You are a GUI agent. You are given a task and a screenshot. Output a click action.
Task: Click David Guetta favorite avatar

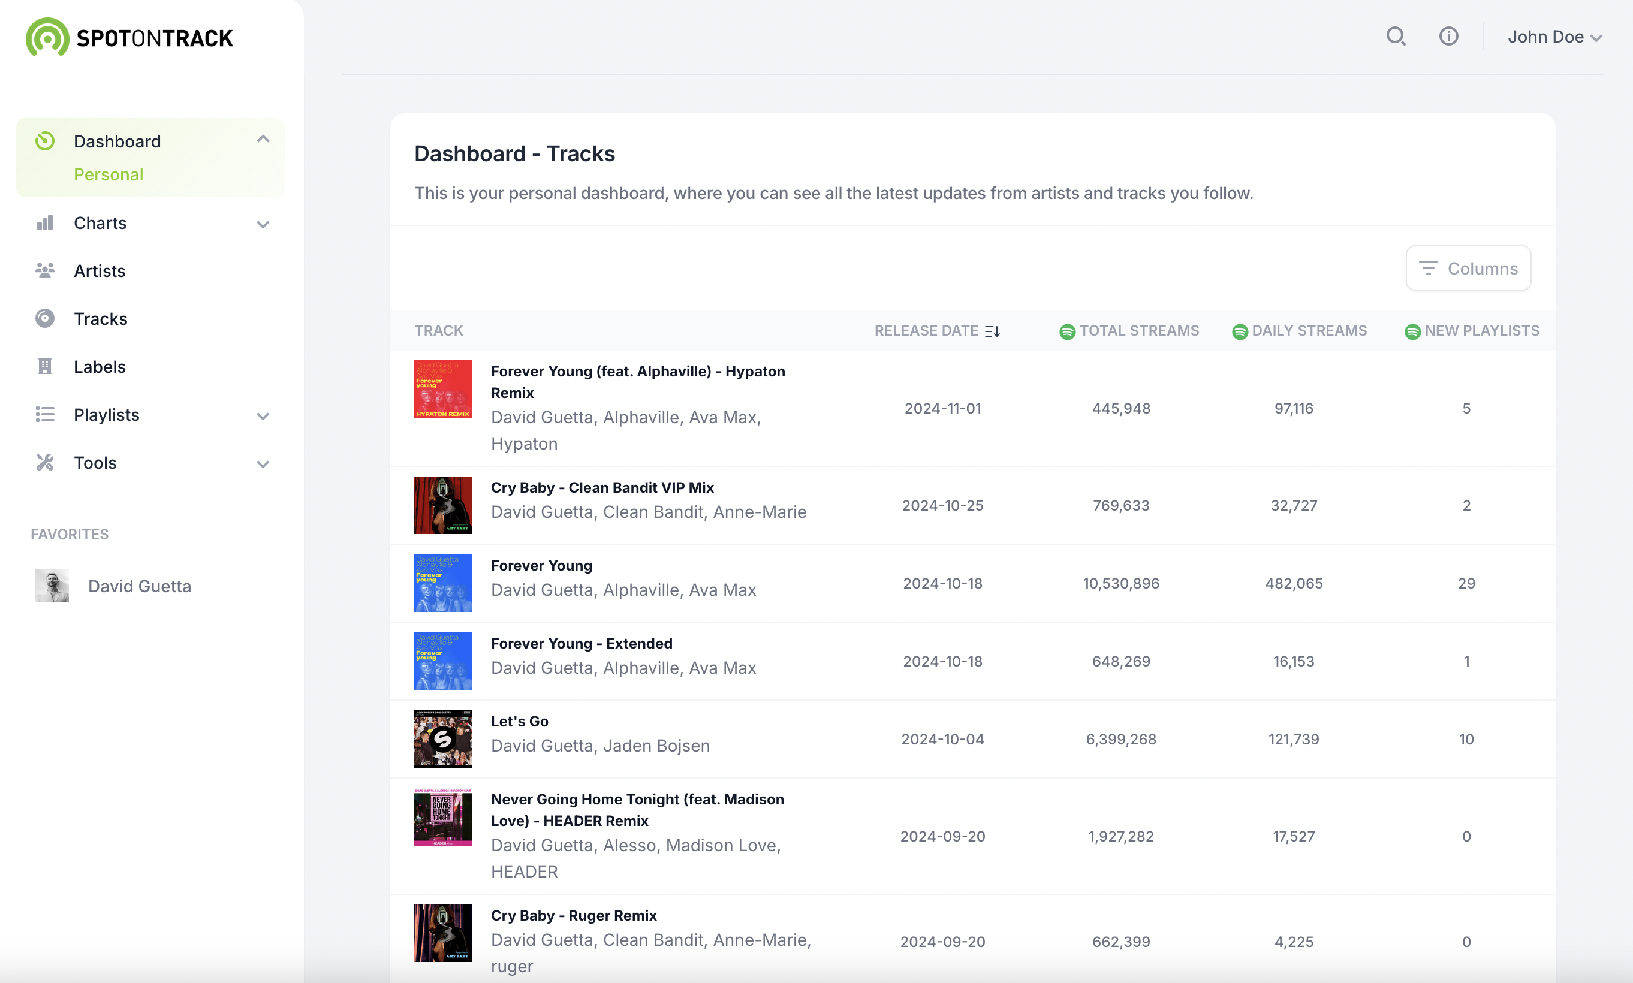[x=52, y=586]
